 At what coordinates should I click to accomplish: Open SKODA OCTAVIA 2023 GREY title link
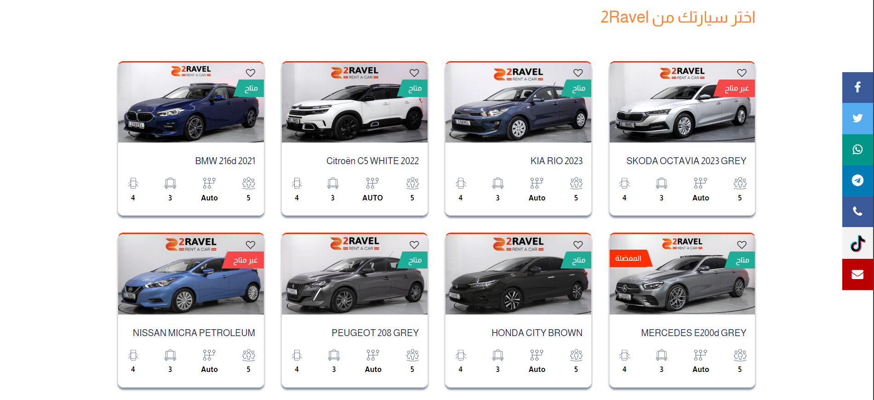point(686,161)
